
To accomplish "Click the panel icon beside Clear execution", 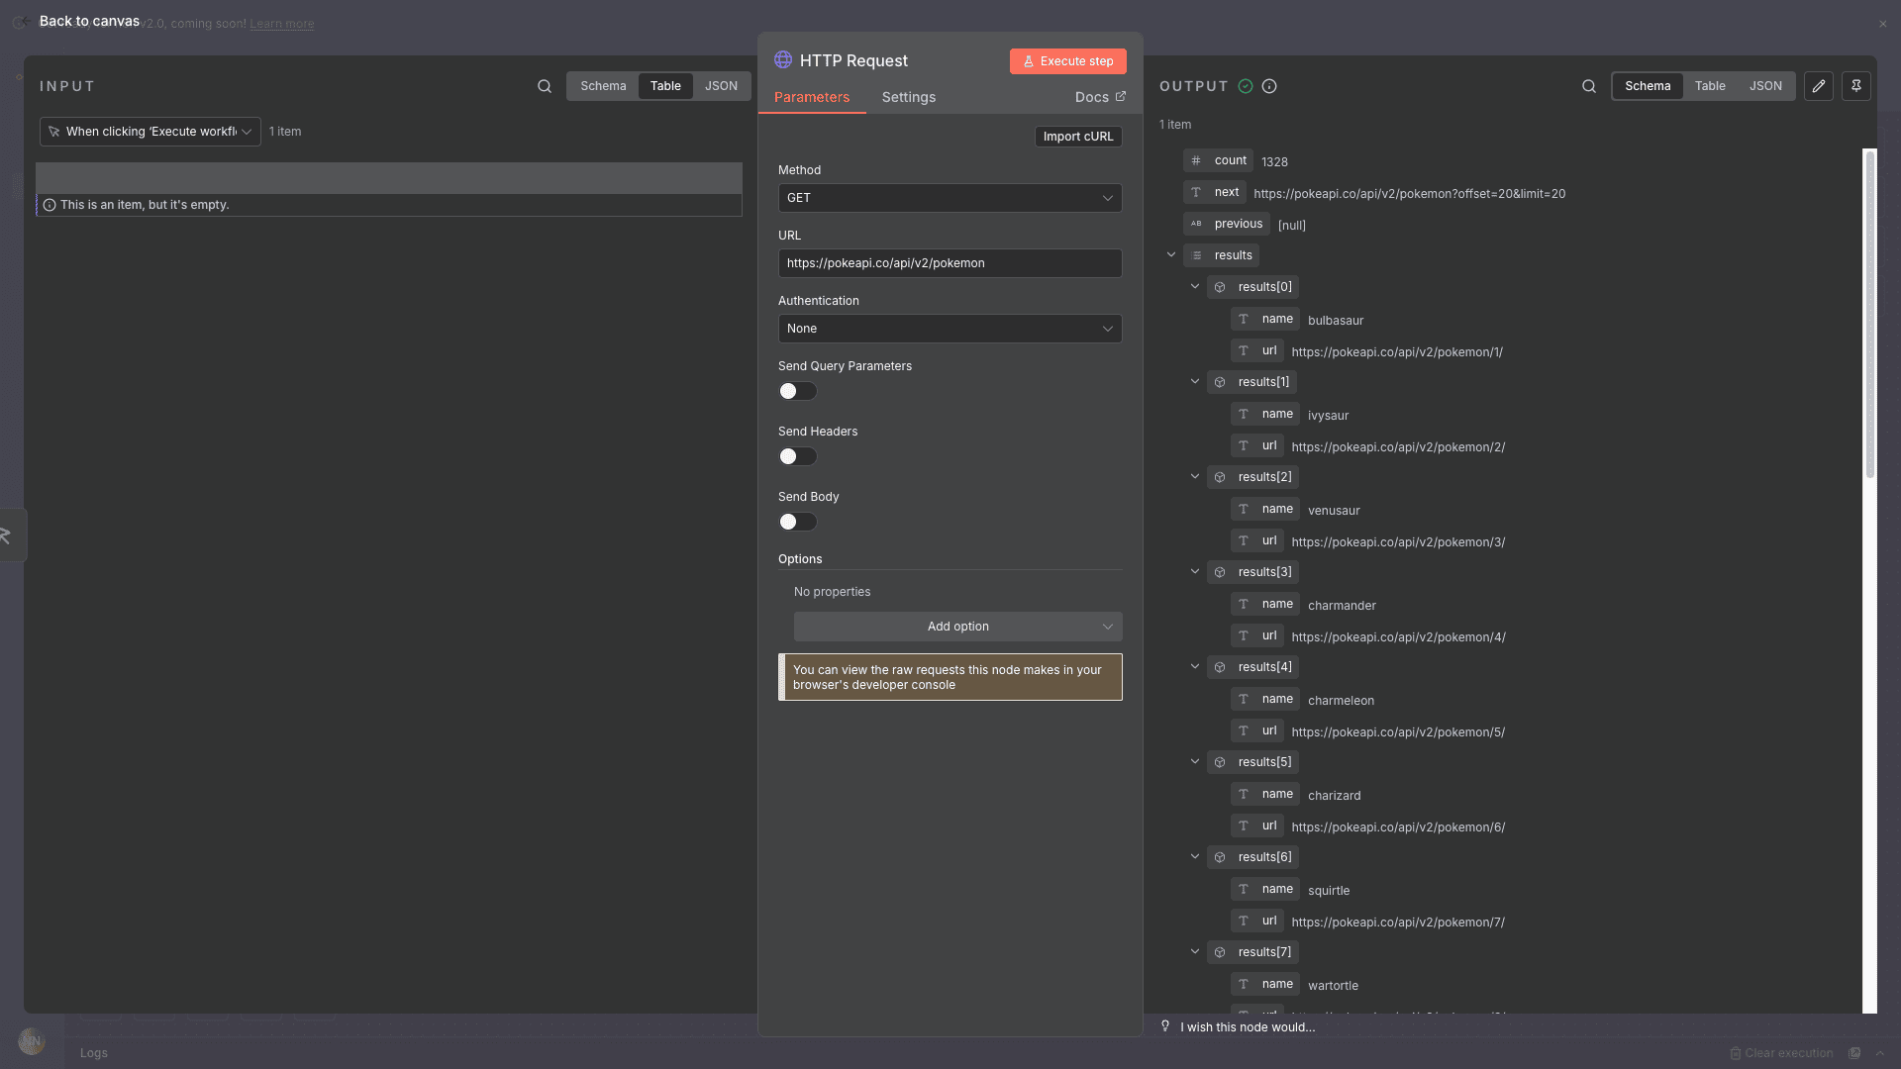I will pos(1855,1053).
